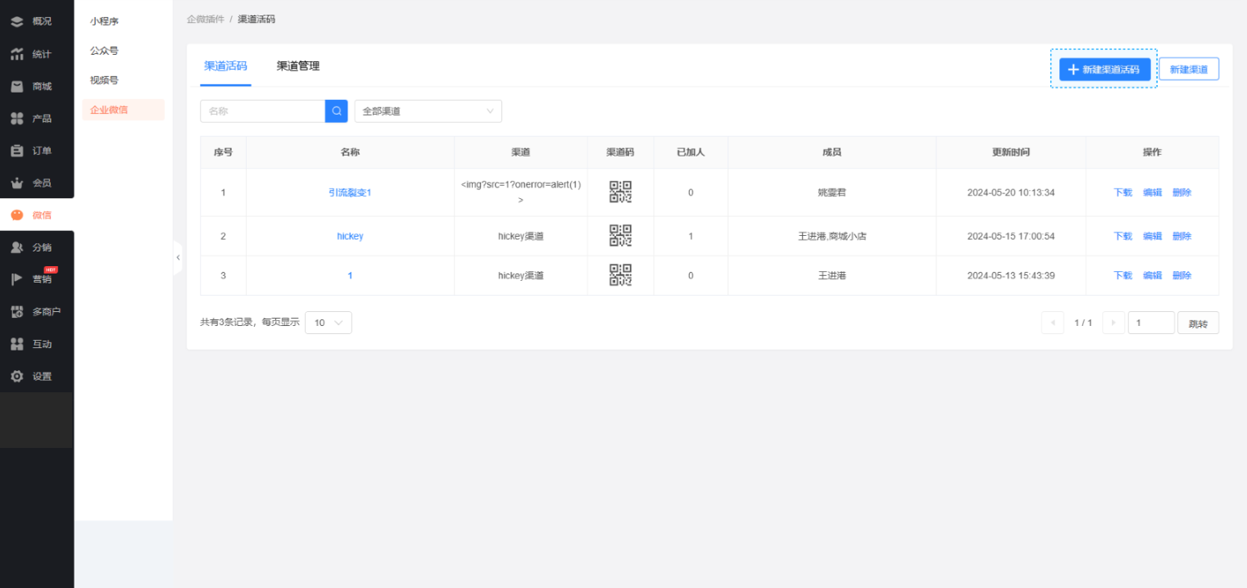Open the 订单 orders sidebar icon
This screenshot has width=1247, height=588.
pos(17,151)
